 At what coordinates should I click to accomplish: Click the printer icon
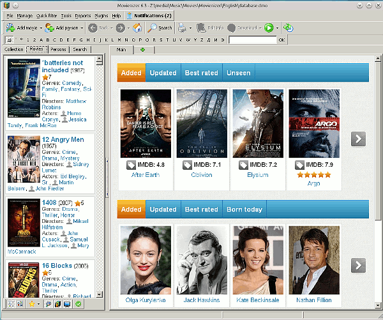[x=182, y=28]
